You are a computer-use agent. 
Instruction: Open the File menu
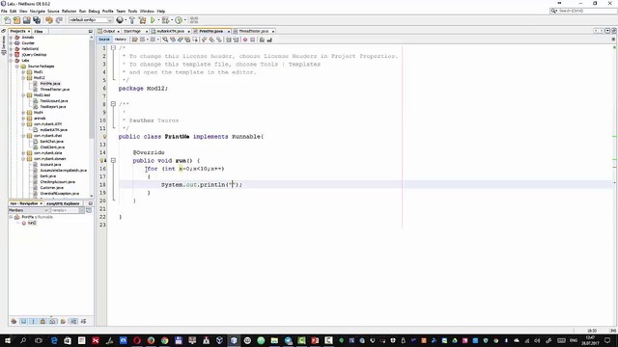(4, 11)
